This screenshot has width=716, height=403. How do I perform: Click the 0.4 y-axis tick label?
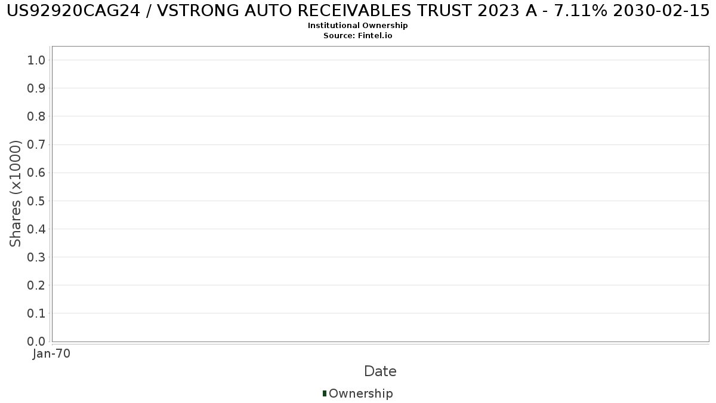pyautogui.click(x=36, y=229)
